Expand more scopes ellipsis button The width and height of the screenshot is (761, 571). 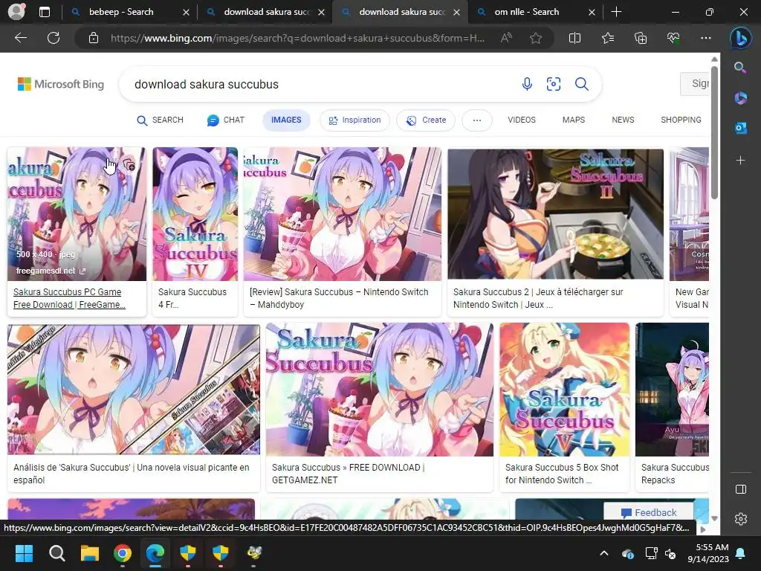tap(477, 120)
